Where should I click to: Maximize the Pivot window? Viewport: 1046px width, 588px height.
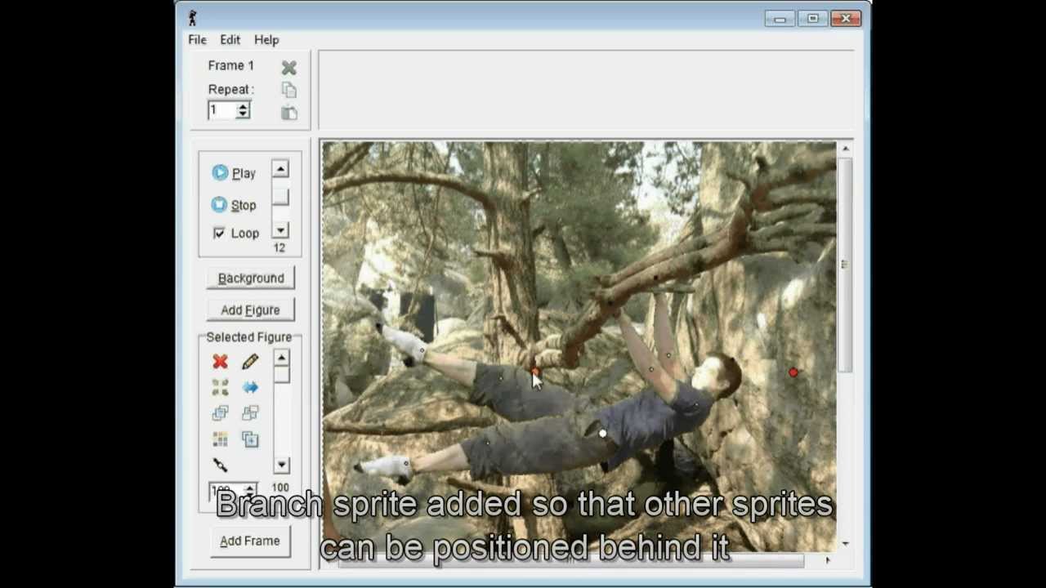click(812, 18)
